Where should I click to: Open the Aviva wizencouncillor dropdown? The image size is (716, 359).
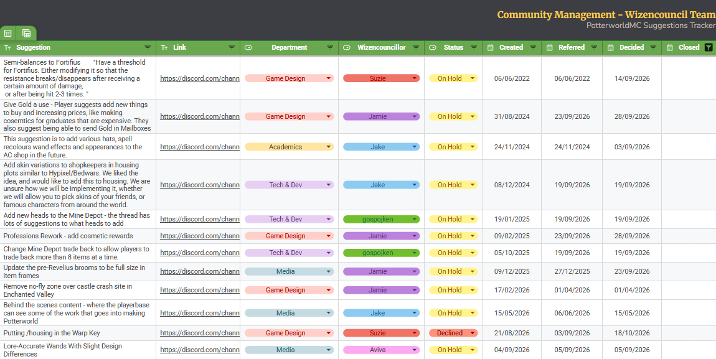pyautogui.click(x=381, y=350)
